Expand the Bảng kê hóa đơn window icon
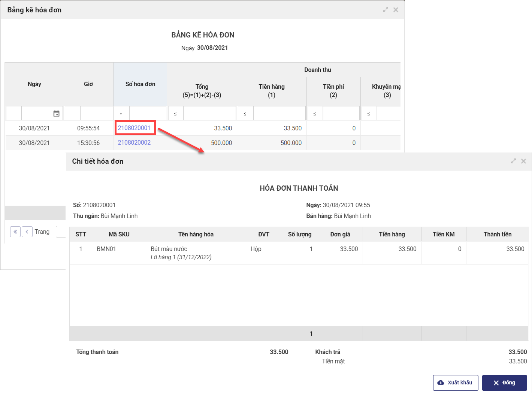This screenshot has width=532, height=393. coord(386,10)
